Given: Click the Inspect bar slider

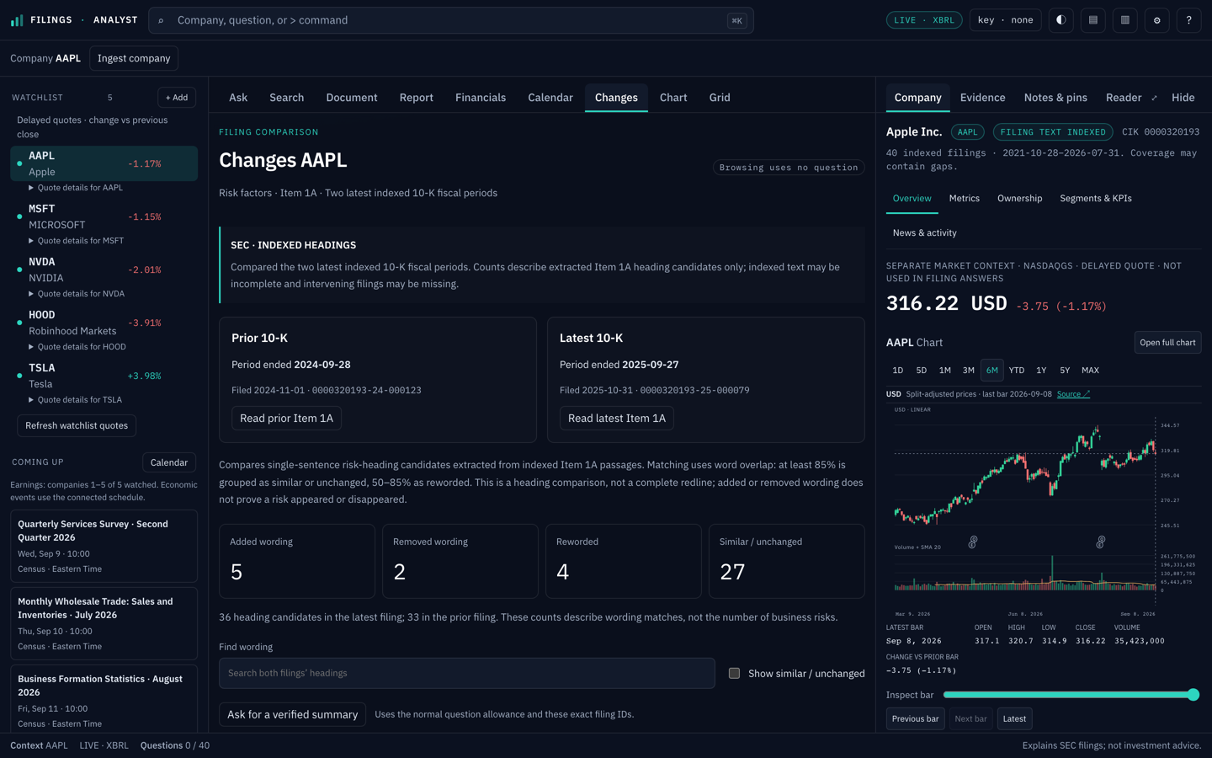Looking at the screenshot, I should 1071,695.
